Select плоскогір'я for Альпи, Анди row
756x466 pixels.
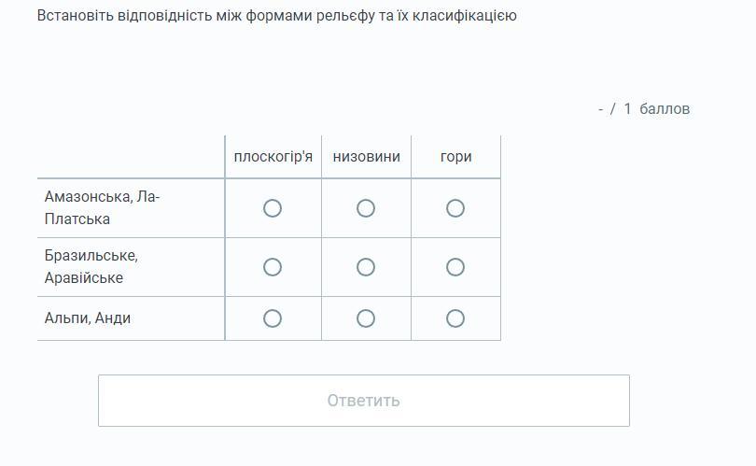pyautogui.click(x=273, y=318)
